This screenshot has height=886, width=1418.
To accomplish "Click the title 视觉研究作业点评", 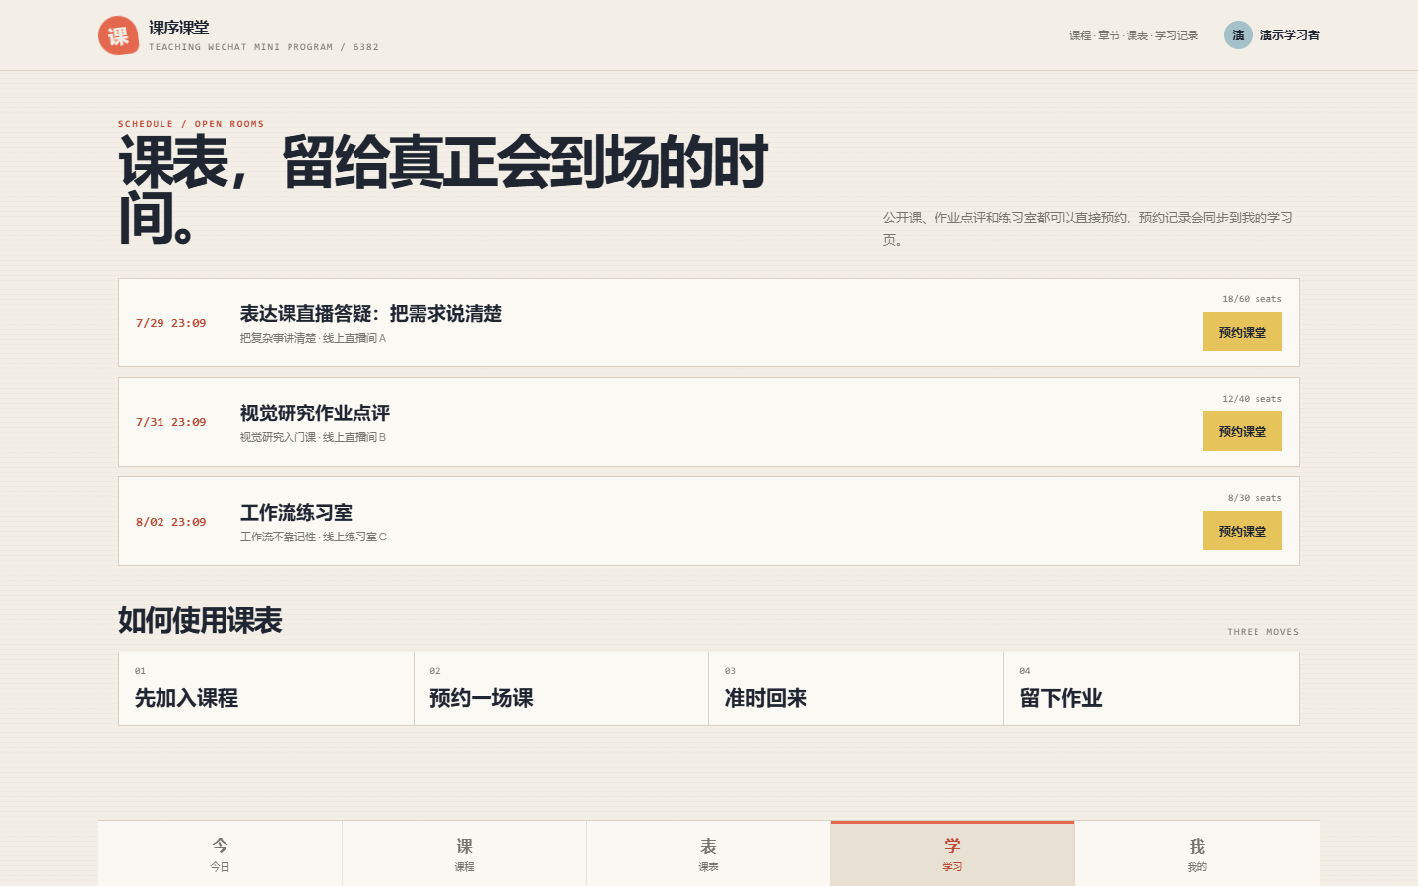I will [x=315, y=413].
